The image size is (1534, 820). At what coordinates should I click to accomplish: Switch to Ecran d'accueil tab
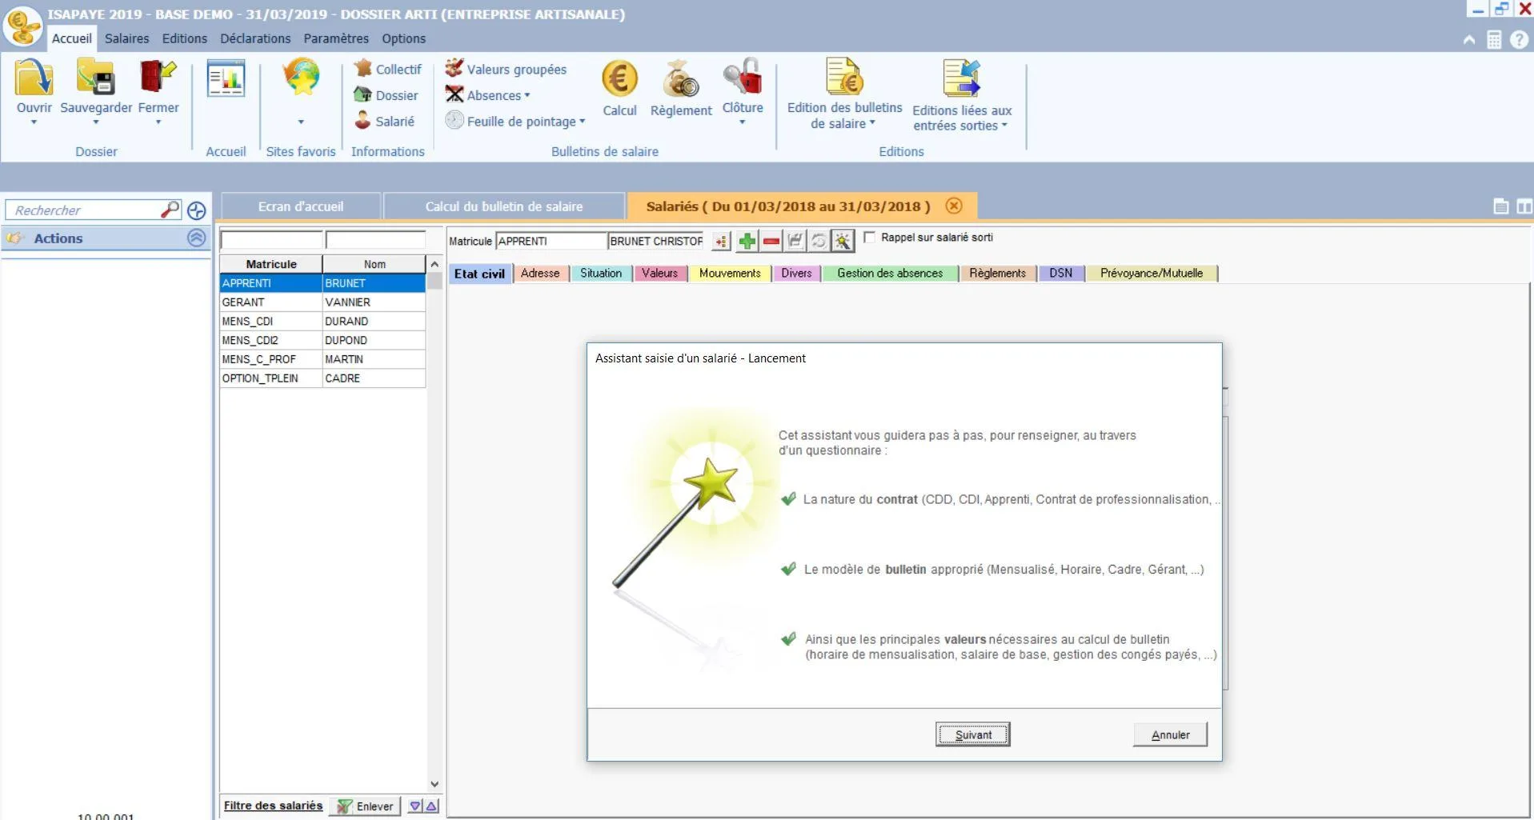coord(300,206)
